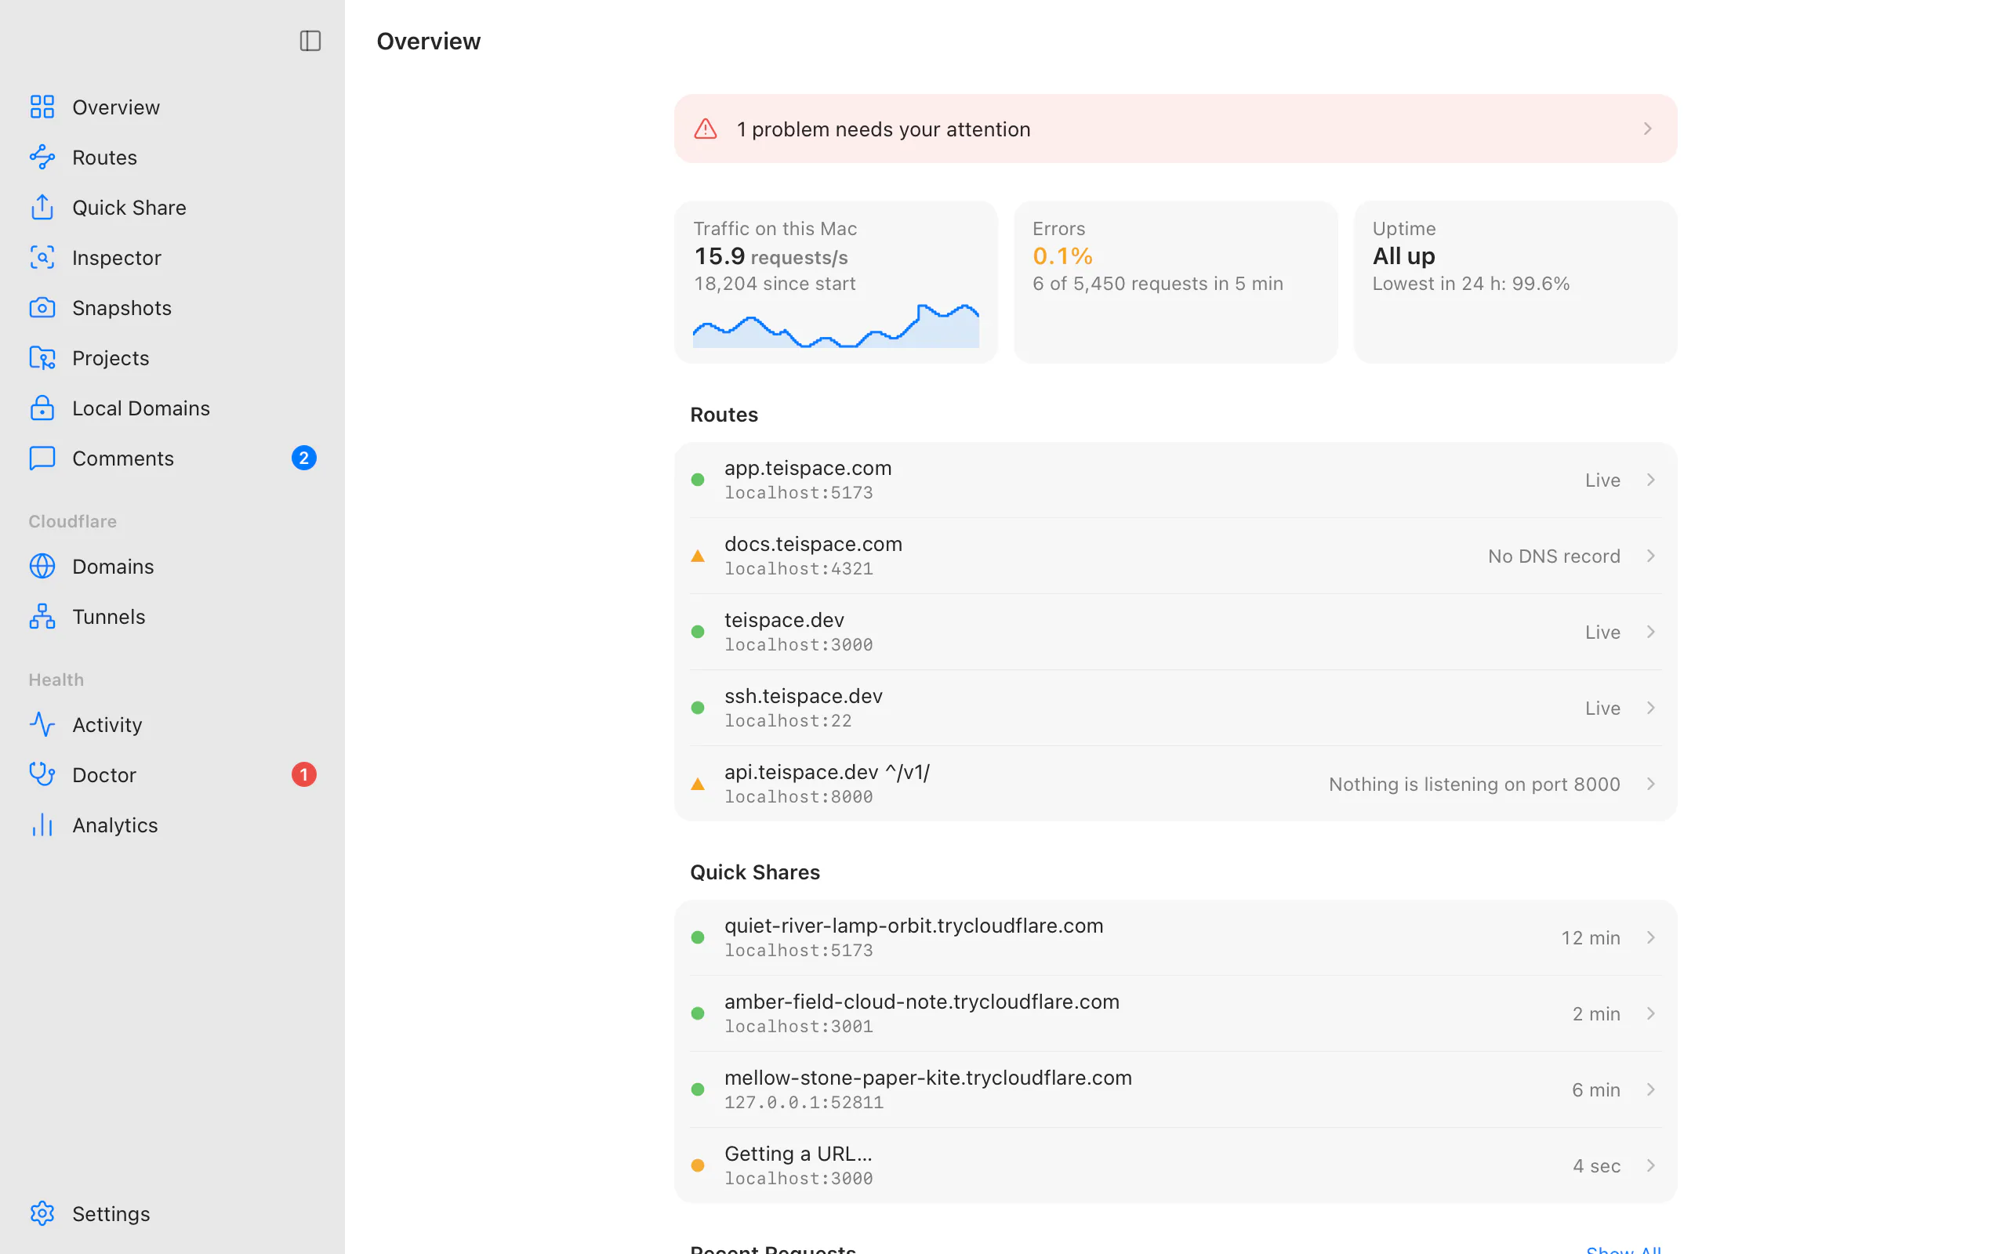Open Analytics in the sidebar
Image resolution: width=2007 pixels, height=1254 pixels.
tap(172, 825)
